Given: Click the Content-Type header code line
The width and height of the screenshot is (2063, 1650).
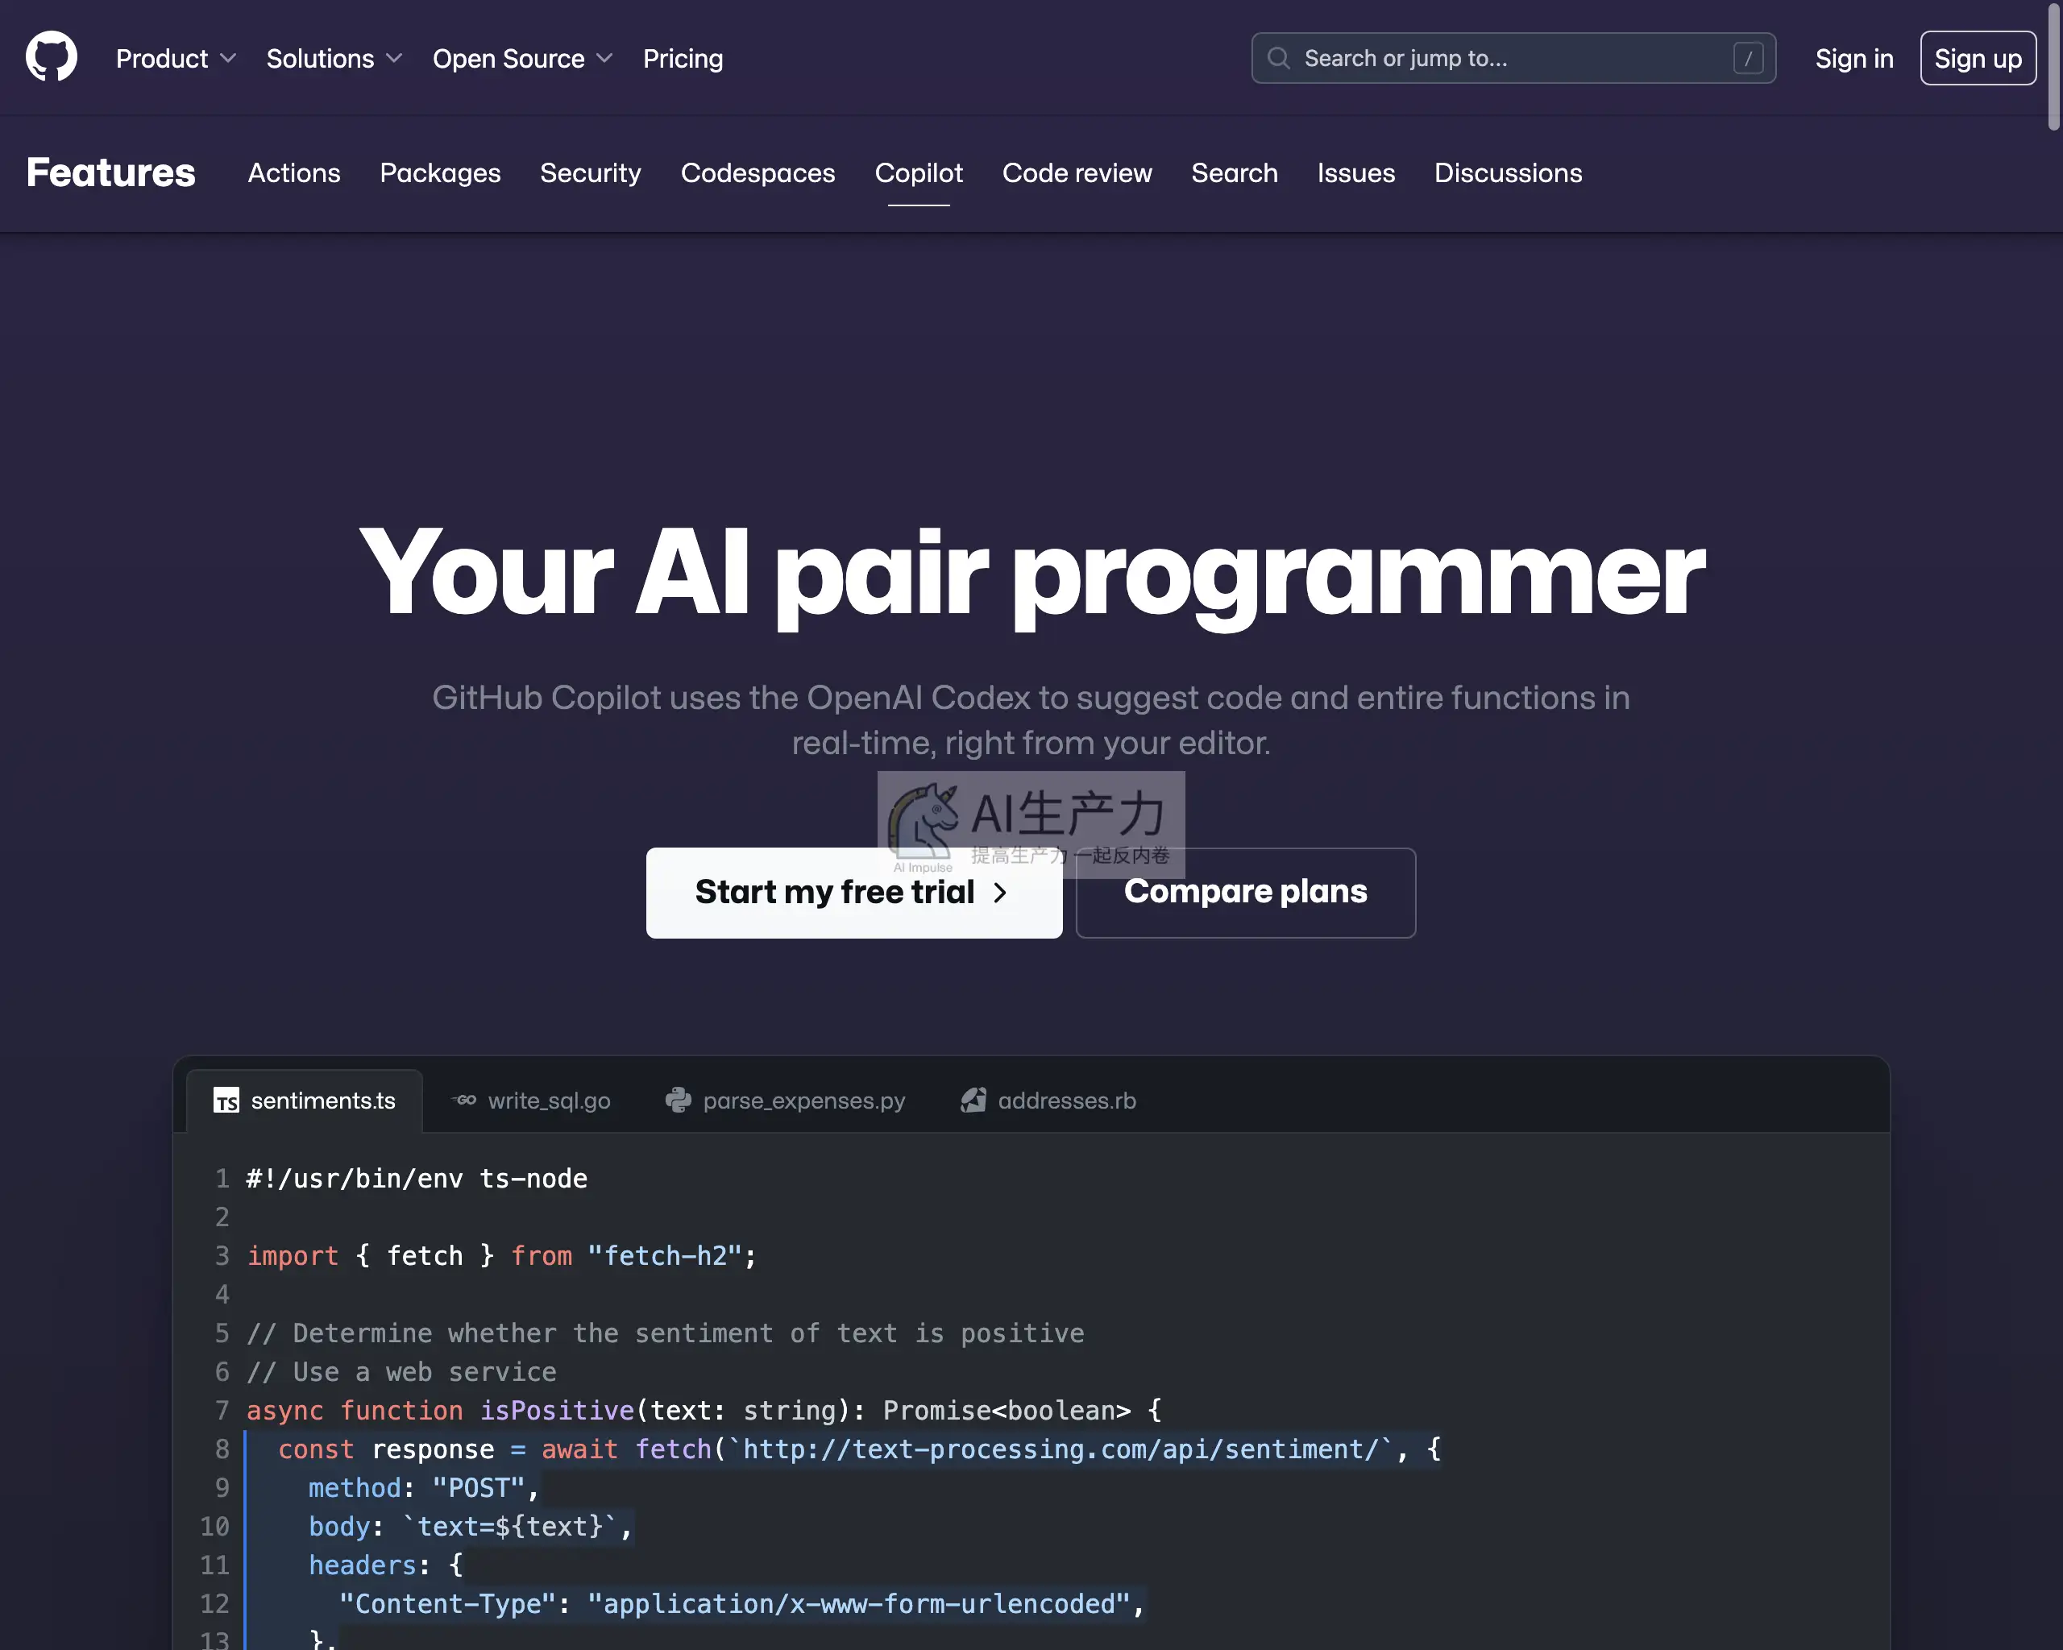Looking at the screenshot, I should [741, 1604].
